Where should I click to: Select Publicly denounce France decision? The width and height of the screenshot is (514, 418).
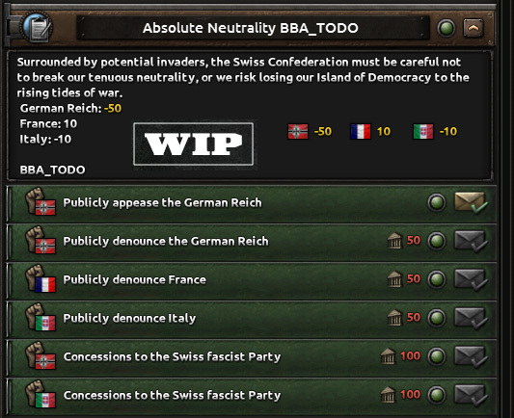tap(252, 280)
